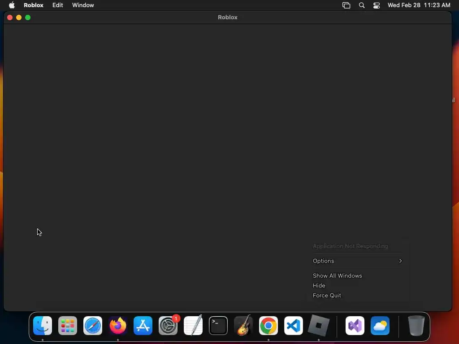Viewport: 459px width, 344px height.
Task: Click the date and time in menu bar
Action: click(x=419, y=5)
